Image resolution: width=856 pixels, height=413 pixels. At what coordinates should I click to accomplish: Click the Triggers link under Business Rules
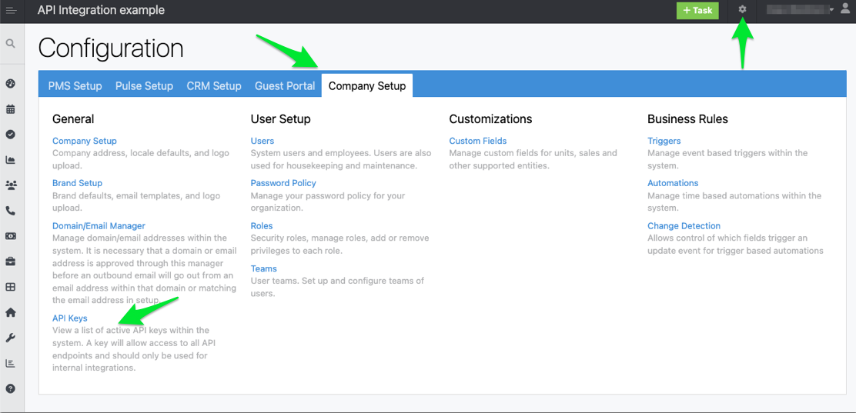click(x=664, y=141)
